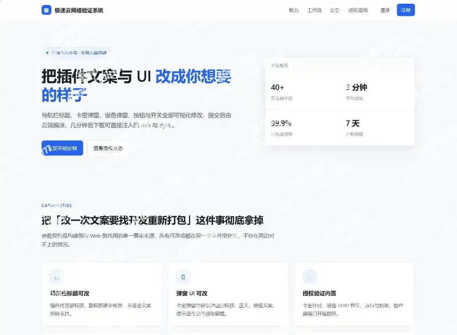Click the 登录 link
The image size is (457, 335).
click(x=385, y=10)
